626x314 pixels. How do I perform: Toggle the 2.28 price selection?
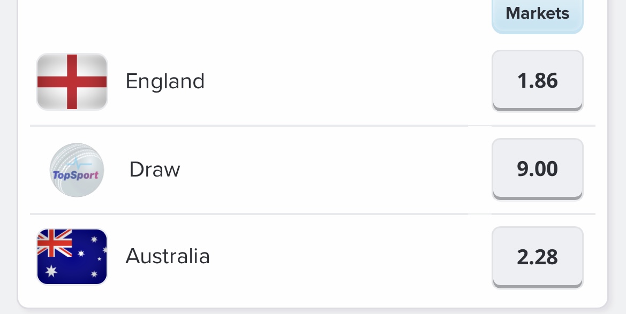pyautogui.click(x=537, y=257)
